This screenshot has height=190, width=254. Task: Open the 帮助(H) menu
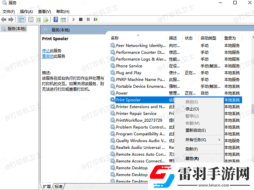point(63,12)
